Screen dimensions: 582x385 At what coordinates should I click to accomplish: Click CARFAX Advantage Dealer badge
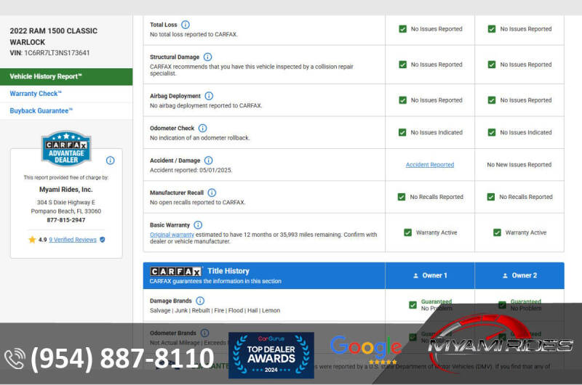click(x=66, y=149)
